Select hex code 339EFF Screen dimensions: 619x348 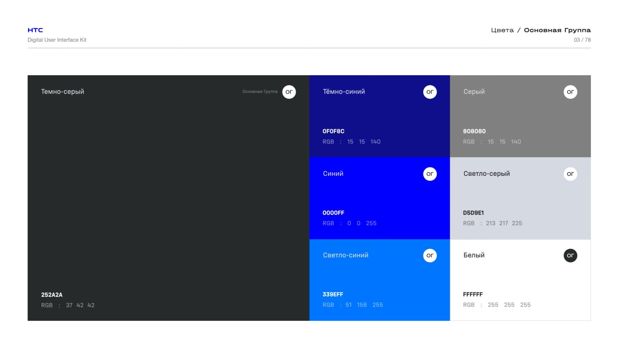coord(333,294)
